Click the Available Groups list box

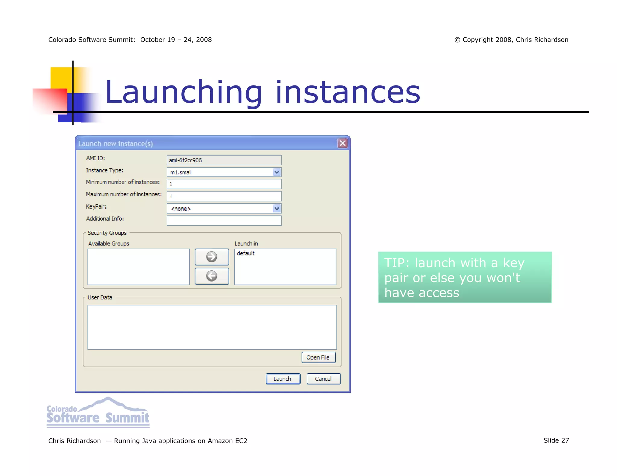tap(139, 267)
